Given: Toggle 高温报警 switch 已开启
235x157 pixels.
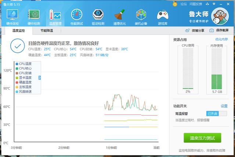Looking at the screenshot, I should [216, 114].
